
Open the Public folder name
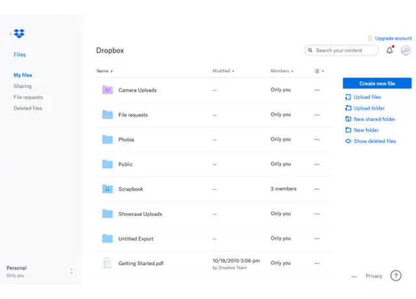[125, 164]
